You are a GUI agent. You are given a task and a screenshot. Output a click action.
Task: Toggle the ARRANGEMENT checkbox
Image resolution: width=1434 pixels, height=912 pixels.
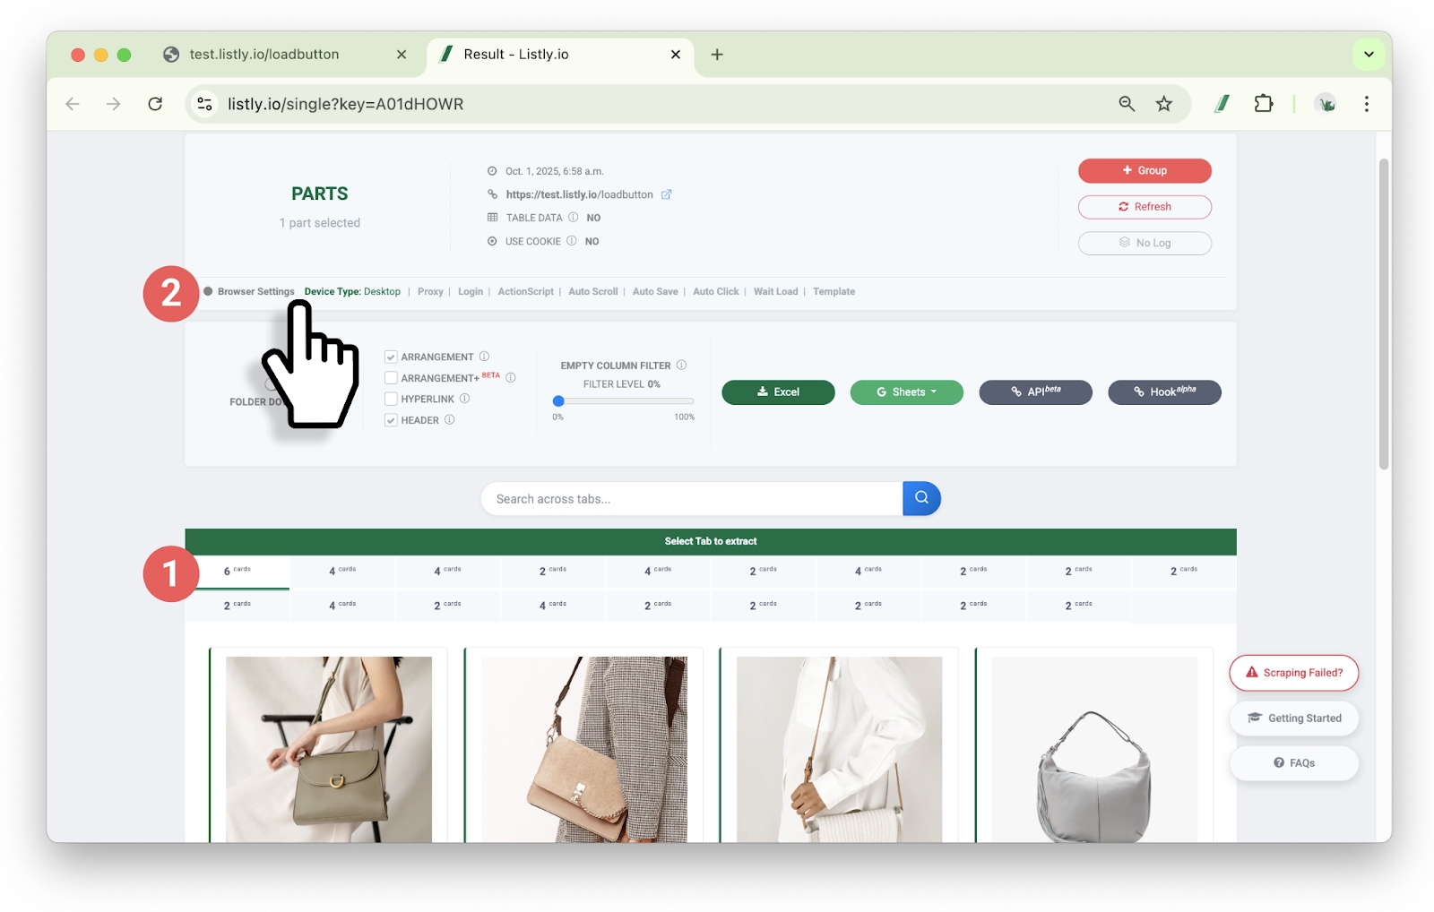click(x=392, y=357)
